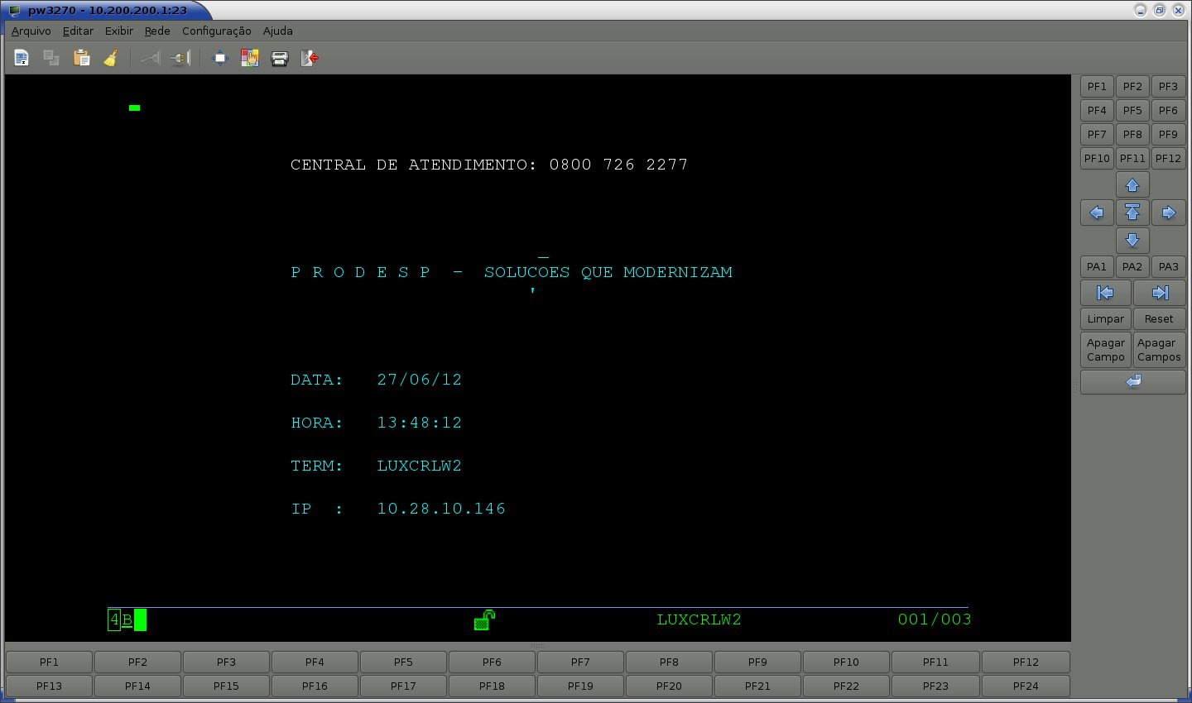Click the PF18 key
This screenshot has height=703, width=1192.
pyautogui.click(x=492, y=686)
